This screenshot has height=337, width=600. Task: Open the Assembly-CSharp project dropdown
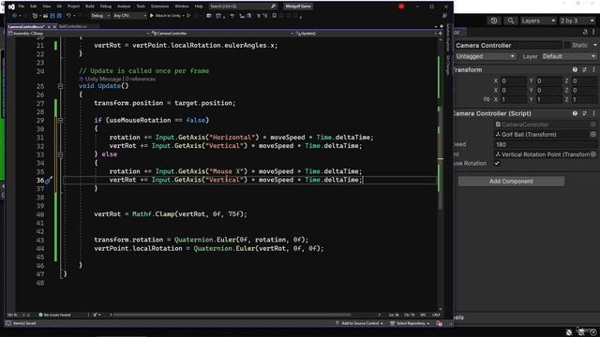[x=79, y=34]
